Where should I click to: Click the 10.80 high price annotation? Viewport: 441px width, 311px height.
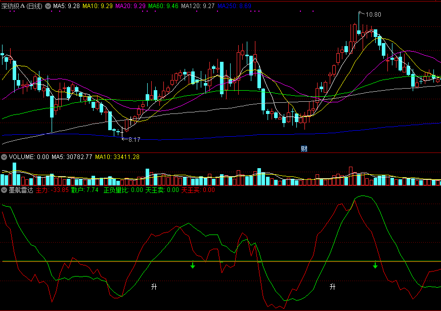point(373,15)
